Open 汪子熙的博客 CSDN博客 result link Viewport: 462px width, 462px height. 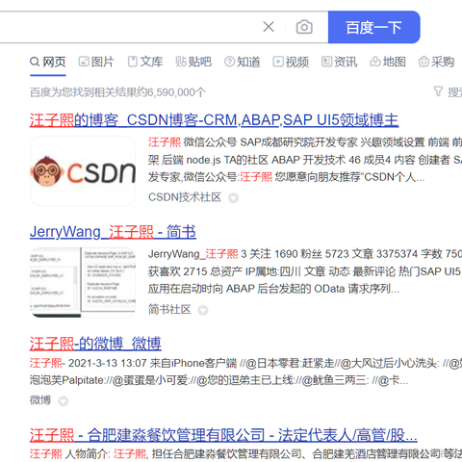(x=214, y=120)
